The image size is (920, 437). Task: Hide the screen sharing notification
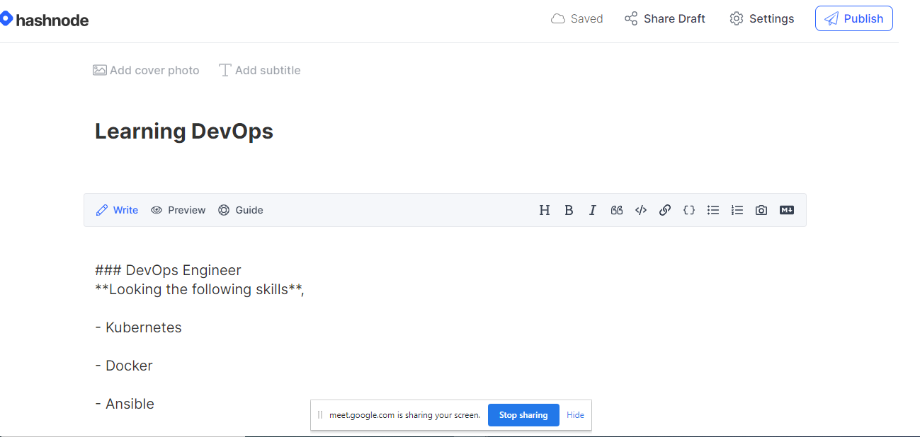click(x=576, y=415)
